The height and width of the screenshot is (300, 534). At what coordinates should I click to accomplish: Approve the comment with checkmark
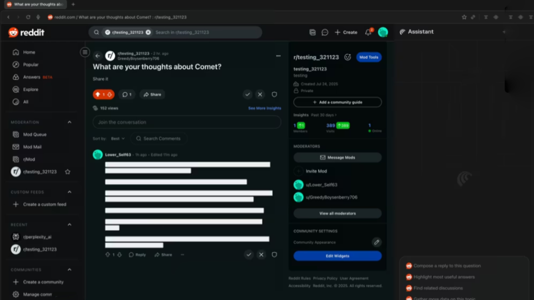(x=249, y=254)
